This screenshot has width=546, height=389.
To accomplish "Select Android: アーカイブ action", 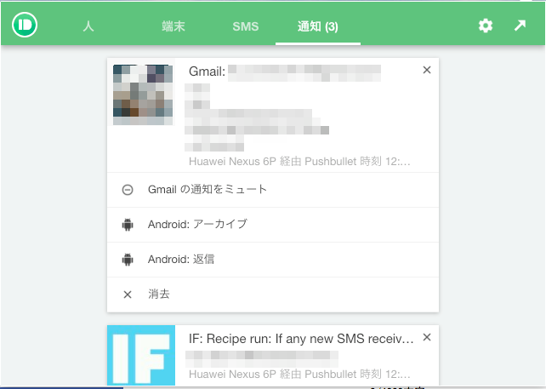I will 273,225.
